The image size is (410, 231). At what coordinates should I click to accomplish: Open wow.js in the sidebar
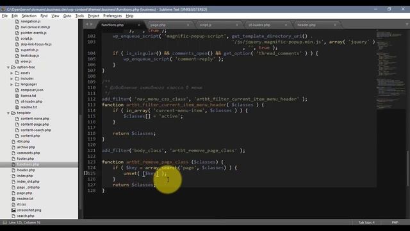pos(26,62)
